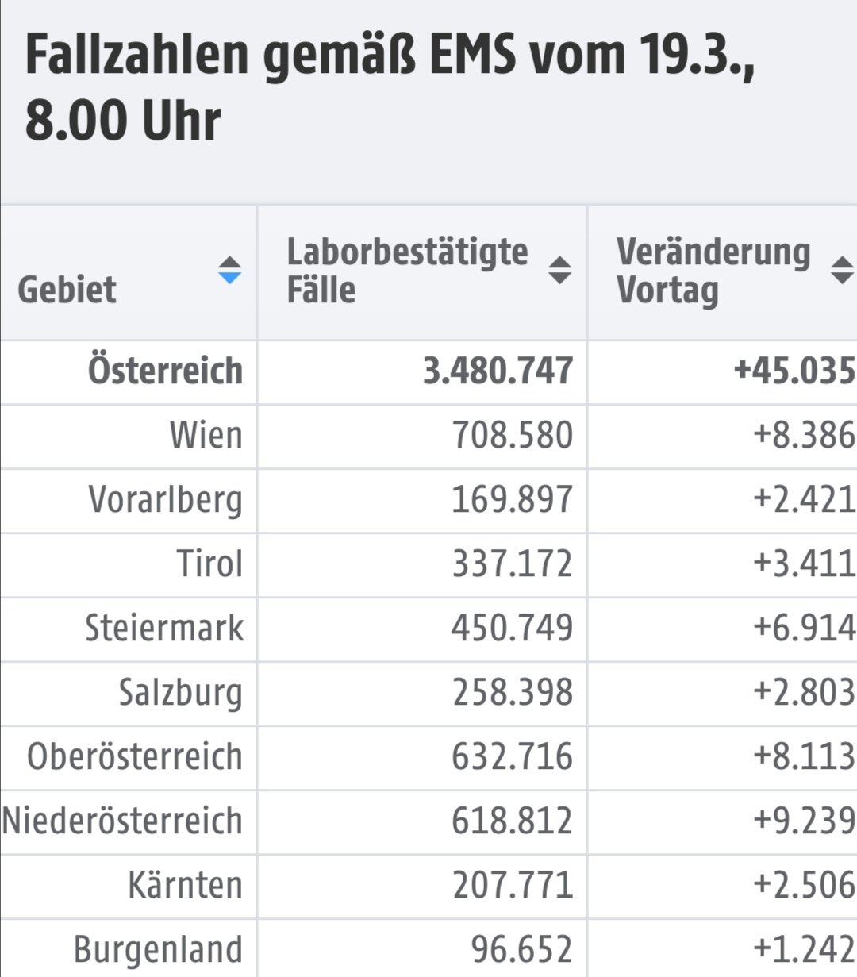Sort table by Gebiet column arrows
The width and height of the screenshot is (857, 977).
[229, 271]
